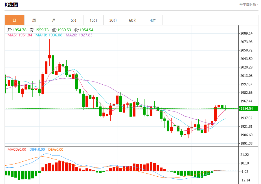Click the 1982.66 price axis label
The width and height of the screenshot is (261, 184).
[246, 93]
